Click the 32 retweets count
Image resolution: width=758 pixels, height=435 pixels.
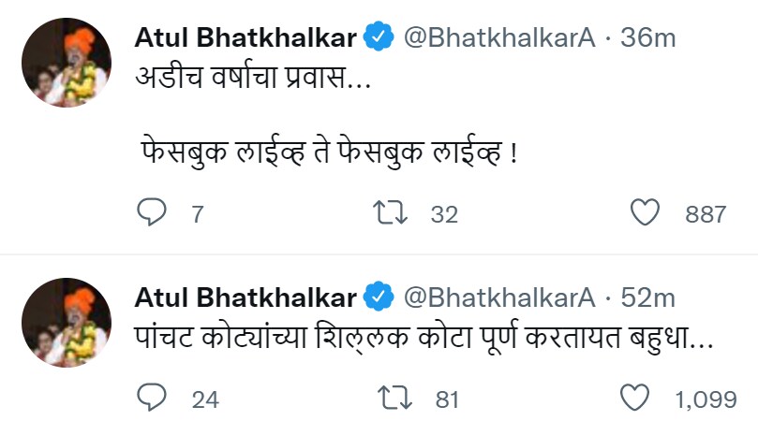tap(444, 214)
